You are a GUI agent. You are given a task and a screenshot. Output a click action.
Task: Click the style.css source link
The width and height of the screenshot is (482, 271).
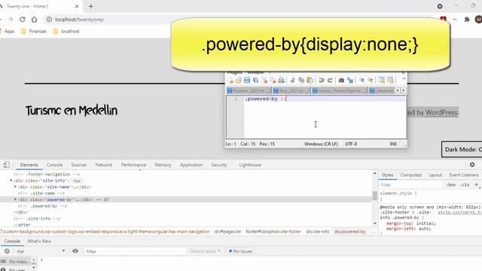459,212
